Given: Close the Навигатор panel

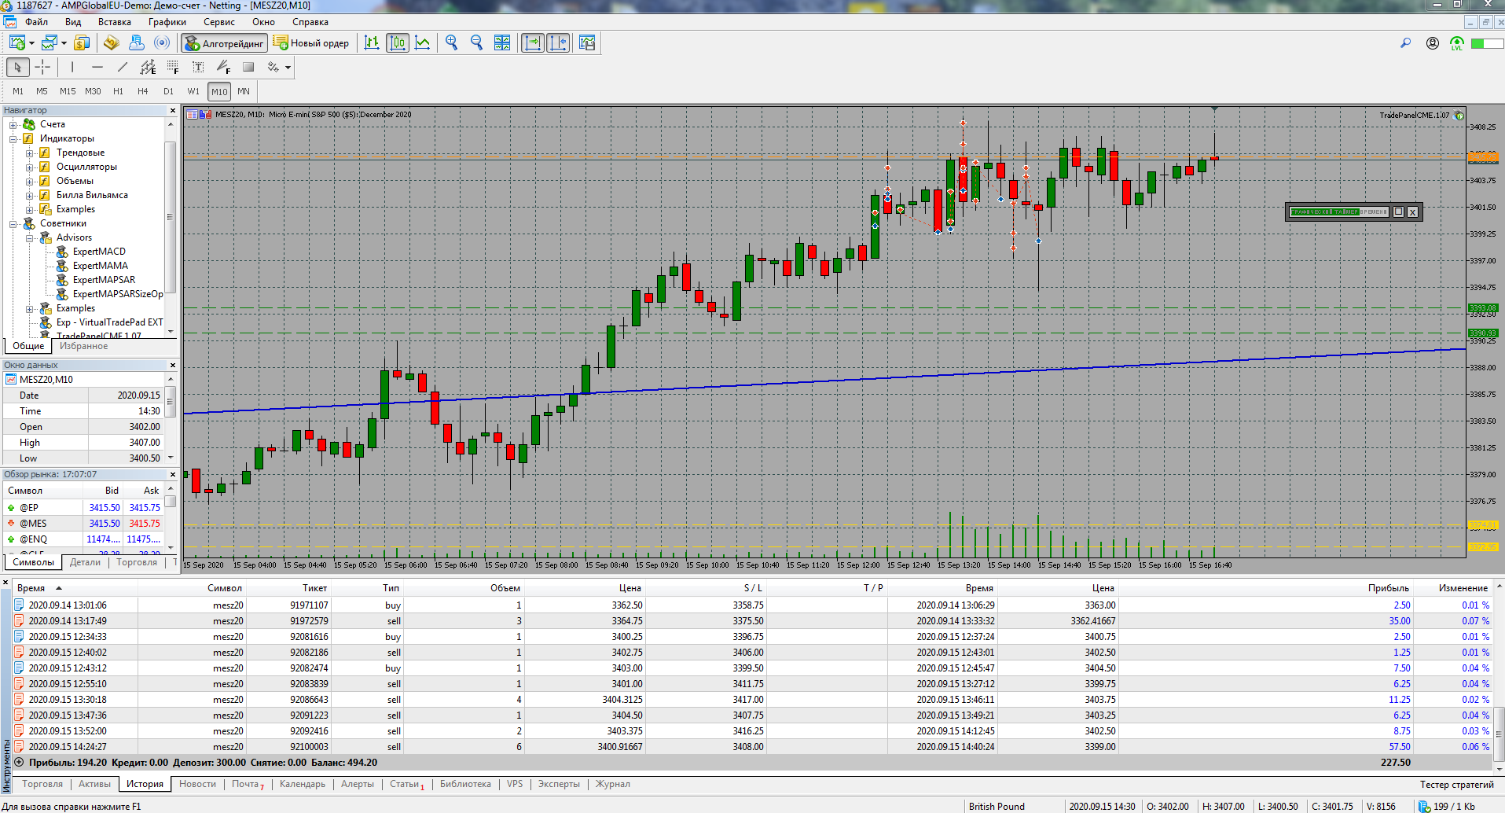Looking at the screenshot, I should click(172, 110).
